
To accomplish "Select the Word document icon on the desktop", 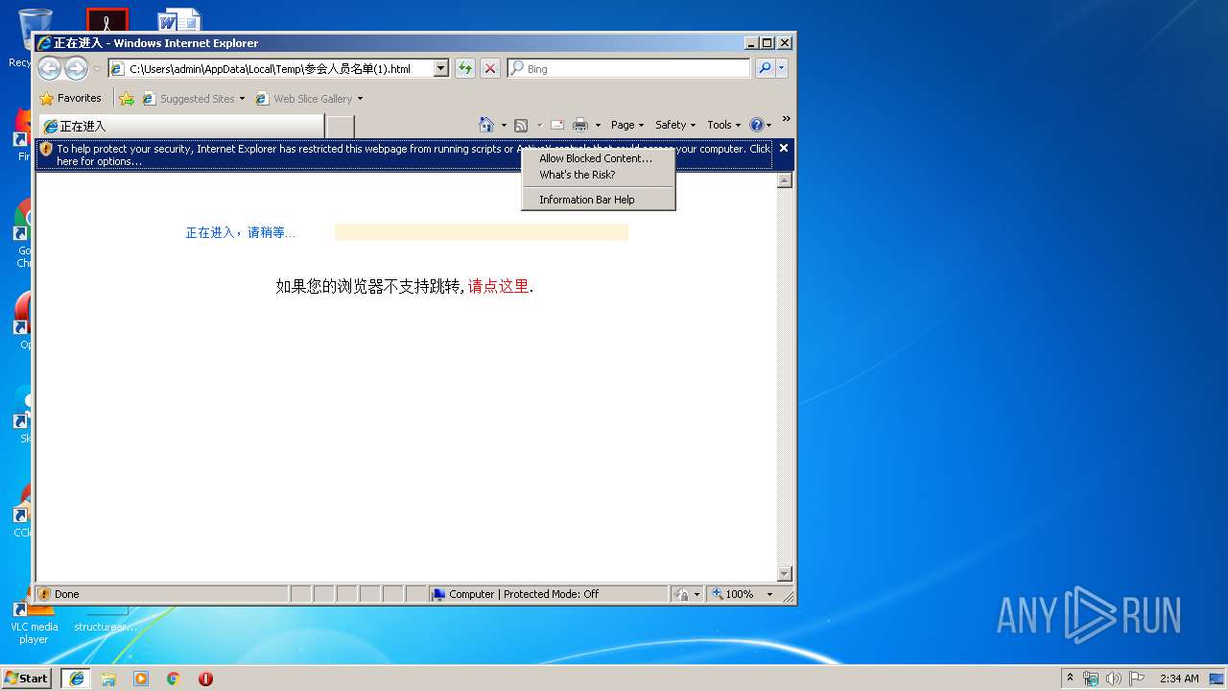I will (x=179, y=19).
